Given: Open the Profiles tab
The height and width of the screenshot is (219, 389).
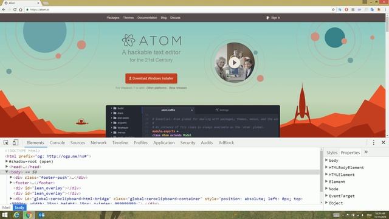Looking at the screenshot, I should point(140,143).
